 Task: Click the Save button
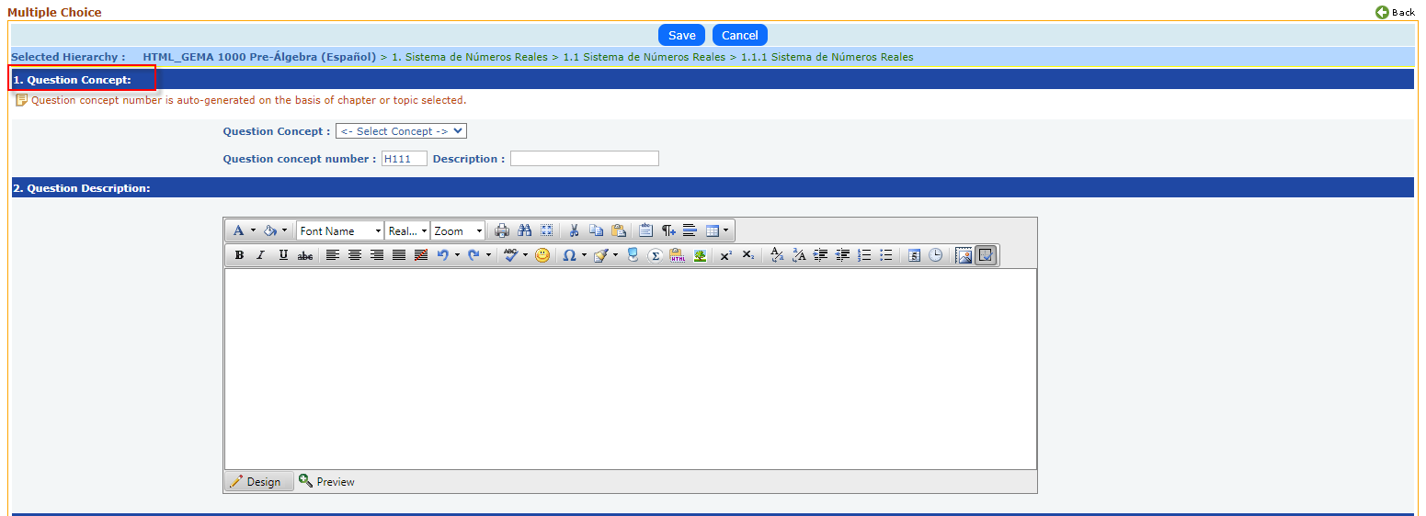point(681,35)
